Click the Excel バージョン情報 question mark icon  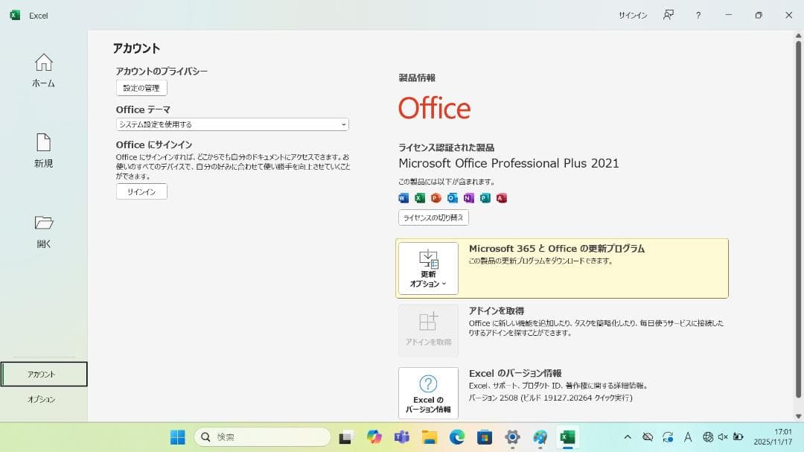point(428,383)
